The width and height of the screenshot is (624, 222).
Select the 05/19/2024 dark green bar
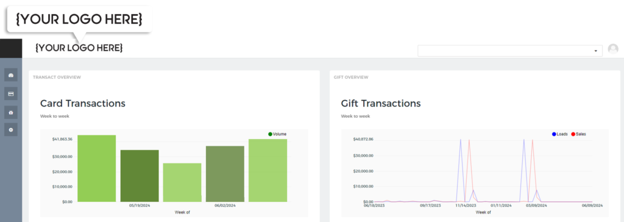coord(140,176)
